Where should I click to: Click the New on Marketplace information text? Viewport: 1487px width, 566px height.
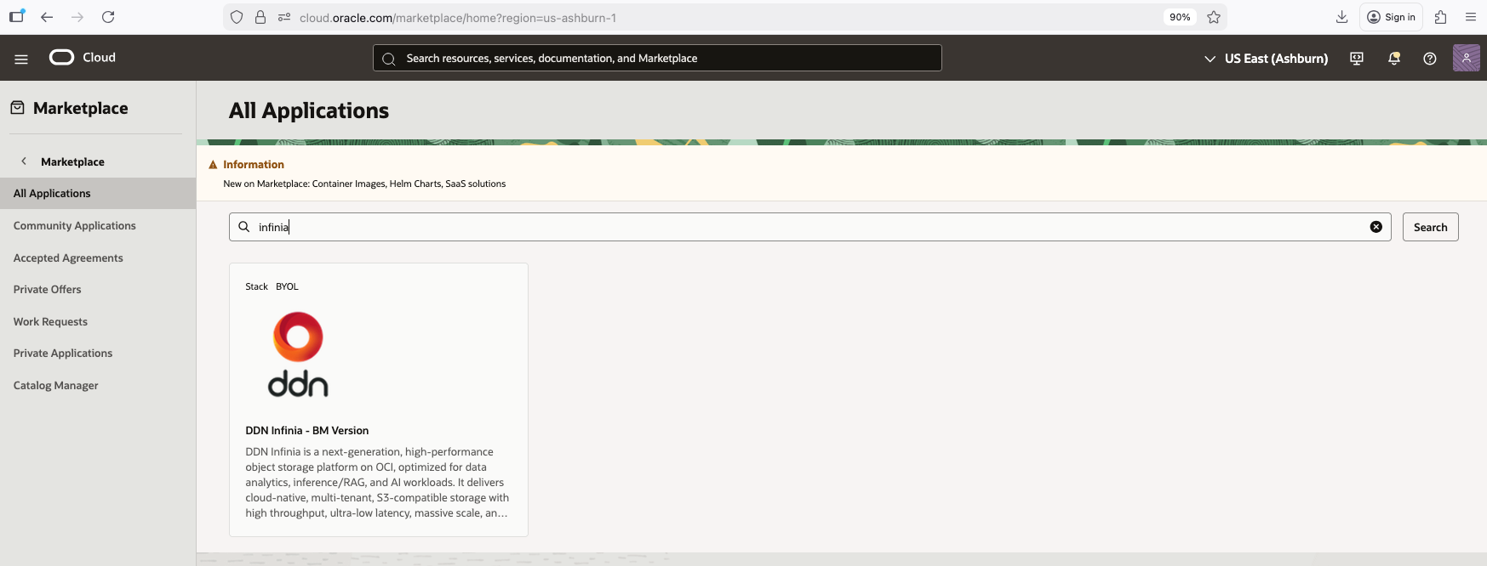coord(364,184)
